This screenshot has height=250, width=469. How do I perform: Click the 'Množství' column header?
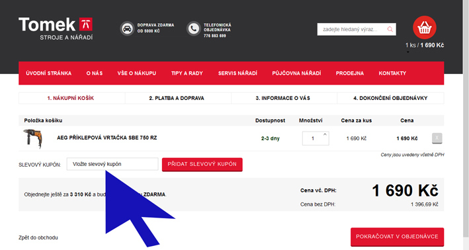coord(311,120)
